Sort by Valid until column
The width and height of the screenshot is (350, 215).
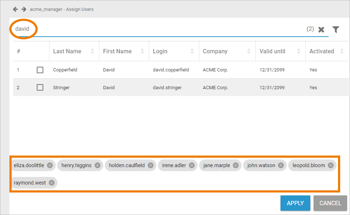(299, 51)
